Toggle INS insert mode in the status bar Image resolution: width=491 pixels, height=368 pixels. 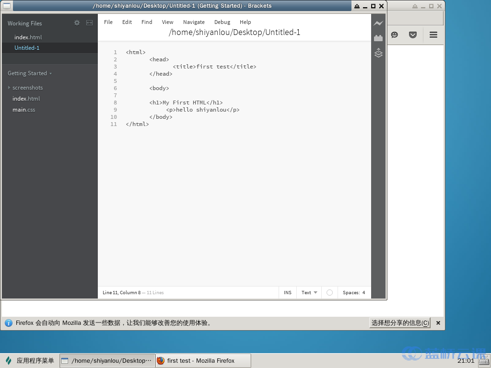(287, 292)
